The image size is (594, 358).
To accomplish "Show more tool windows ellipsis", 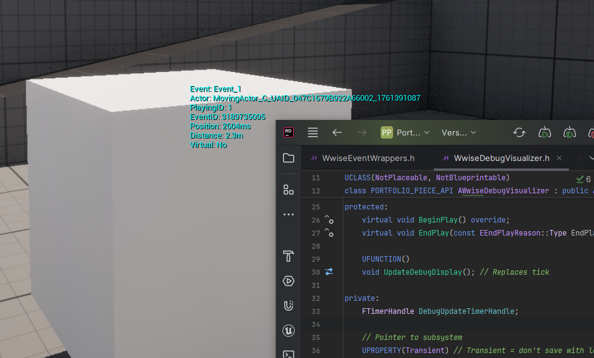I will 289,214.
